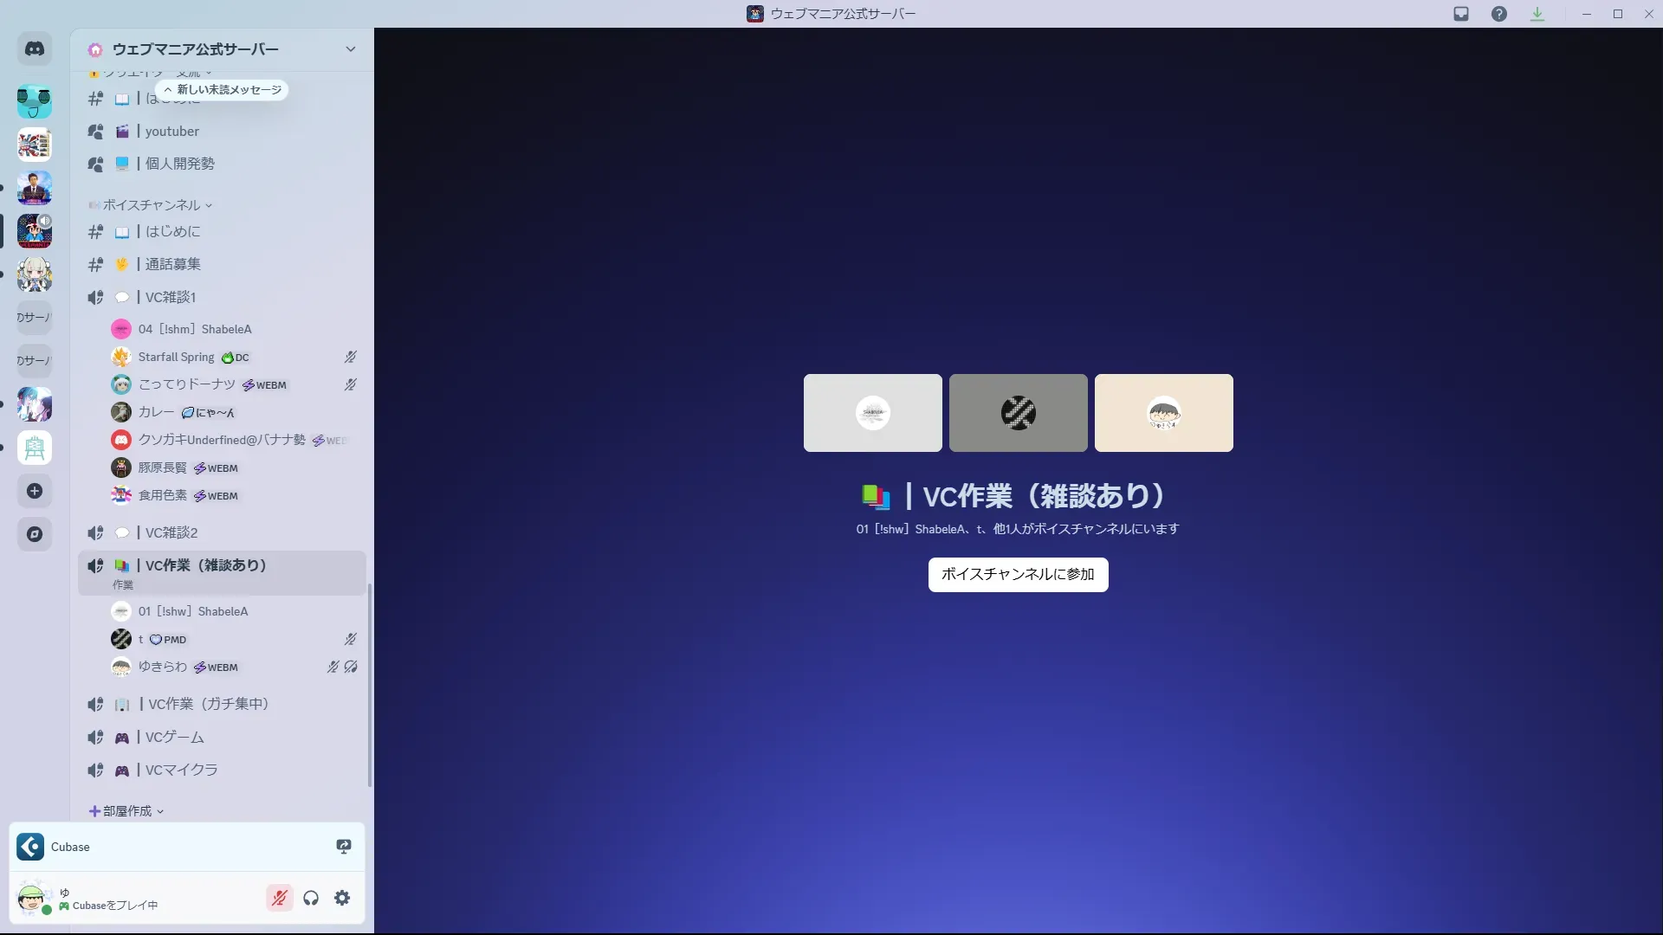The width and height of the screenshot is (1663, 935).
Task: Open User Settings gear icon
Action: [x=342, y=898]
